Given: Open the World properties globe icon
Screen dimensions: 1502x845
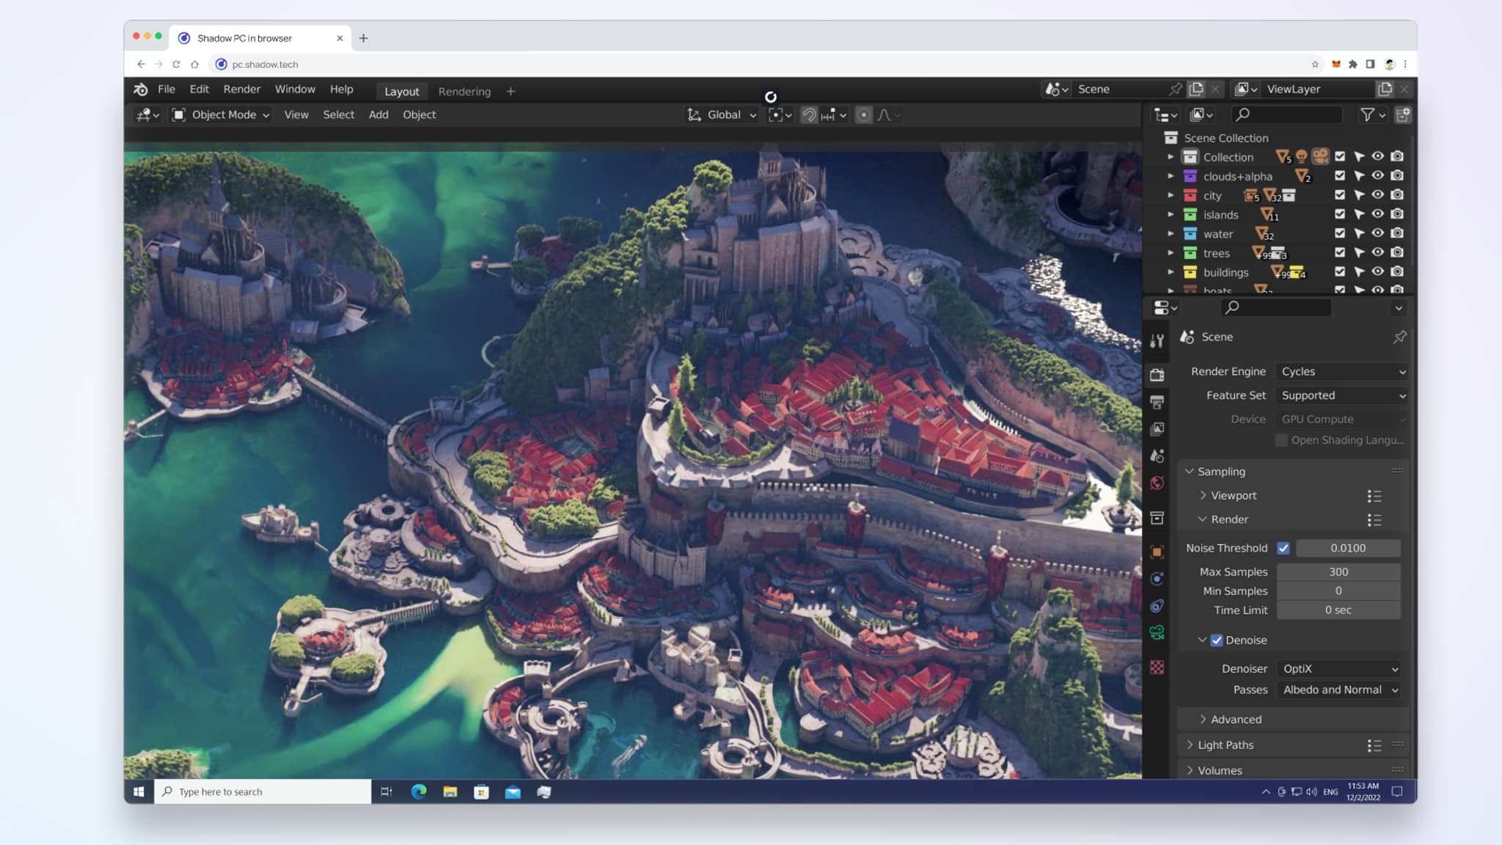Looking at the screenshot, I should [x=1157, y=483].
